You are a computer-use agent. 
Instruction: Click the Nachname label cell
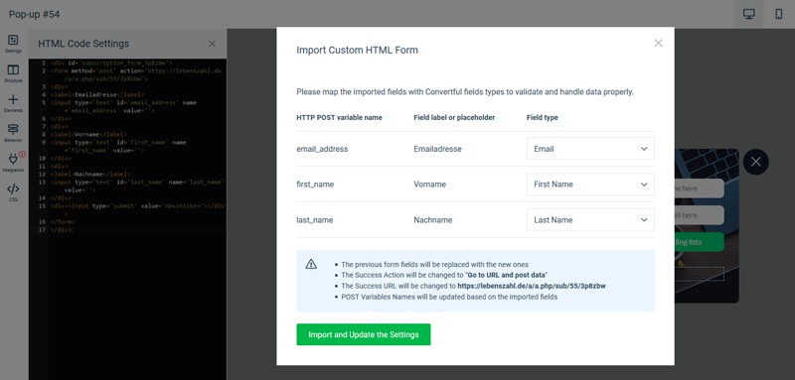(433, 220)
